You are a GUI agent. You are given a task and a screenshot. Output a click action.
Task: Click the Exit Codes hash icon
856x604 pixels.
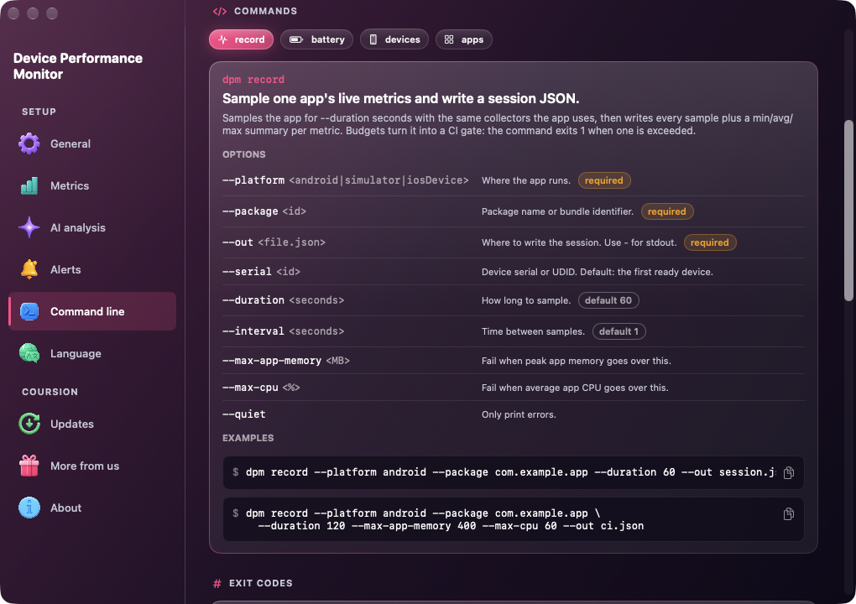[x=217, y=584]
